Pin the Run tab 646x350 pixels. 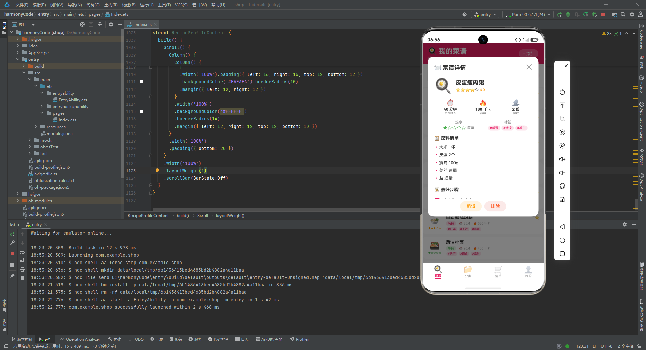(12, 276)
